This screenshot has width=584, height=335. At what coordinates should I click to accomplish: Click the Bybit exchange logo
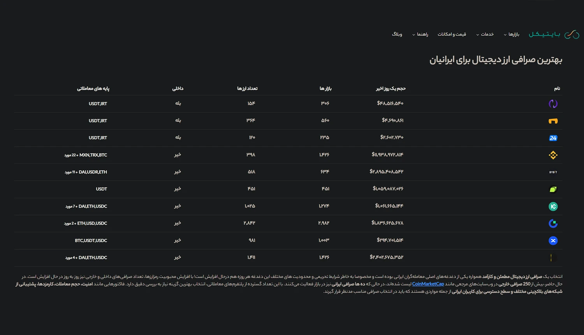pos(553,172)
